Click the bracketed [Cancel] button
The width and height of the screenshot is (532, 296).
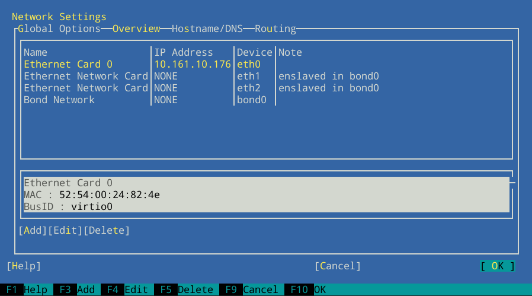click(338, 266)
